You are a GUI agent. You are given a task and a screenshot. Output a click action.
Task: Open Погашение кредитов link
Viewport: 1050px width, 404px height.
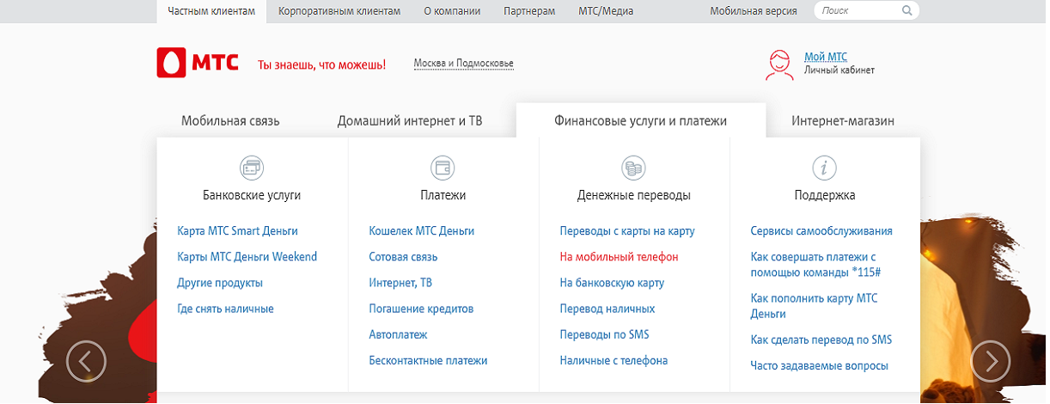(x=421, y=309)
